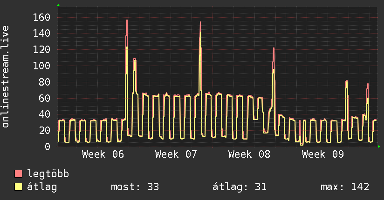Click the green arrow at the x-axis end
The width and height of the screenshot is (384, 200).
pyautogui.click(x=379, y=147)
